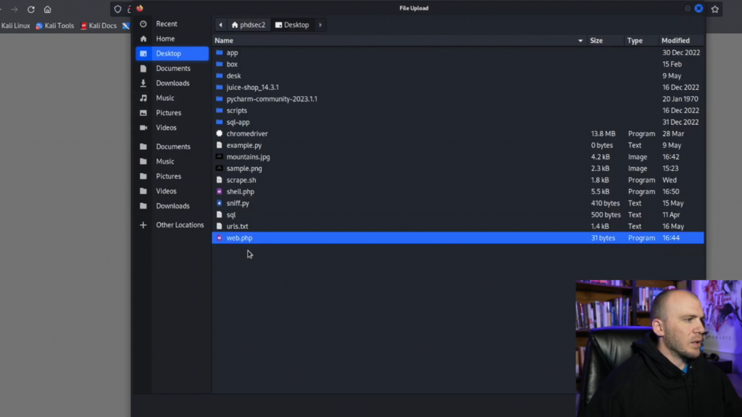Open Kali Docs bookmark

(99, 26)
